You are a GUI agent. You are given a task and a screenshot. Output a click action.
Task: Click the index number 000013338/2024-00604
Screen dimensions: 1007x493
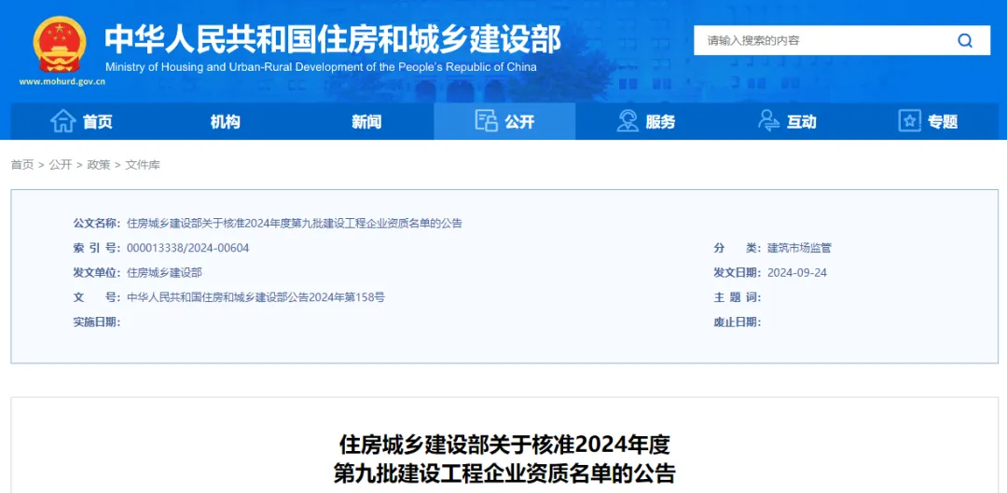188,248
